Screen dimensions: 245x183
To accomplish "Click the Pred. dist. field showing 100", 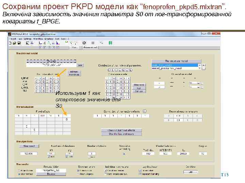I will [148, 154].
